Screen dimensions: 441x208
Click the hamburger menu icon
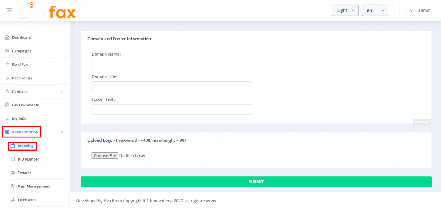(x=9, y=10)
